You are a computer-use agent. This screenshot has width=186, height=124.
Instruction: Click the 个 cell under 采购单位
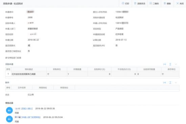coord(57,74)
